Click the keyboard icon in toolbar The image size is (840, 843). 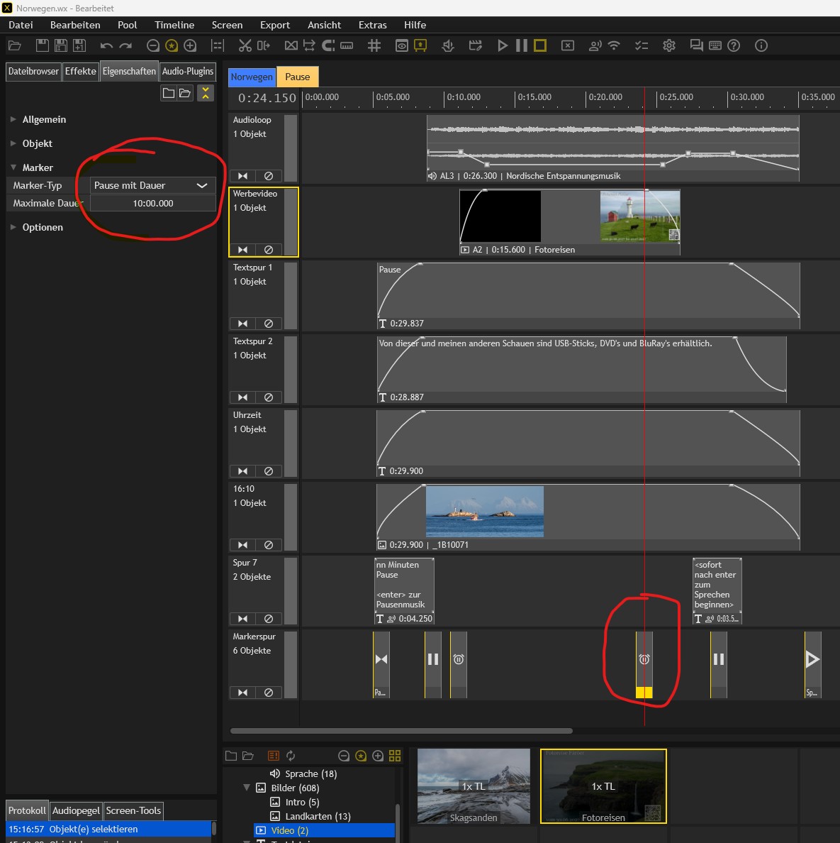coord(715,45)
